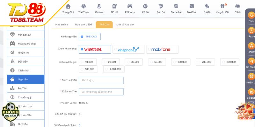Open the Telegram icon in right sidebar
This screenshot has width=255, height=127.
pos(251,62)
